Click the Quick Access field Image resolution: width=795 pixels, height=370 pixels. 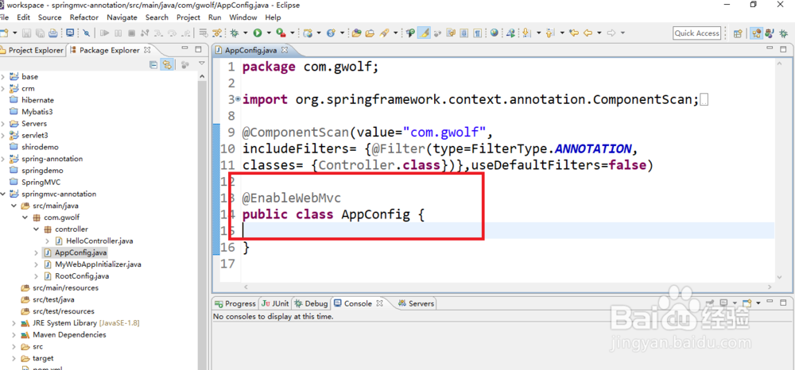(x=697, y=33)
